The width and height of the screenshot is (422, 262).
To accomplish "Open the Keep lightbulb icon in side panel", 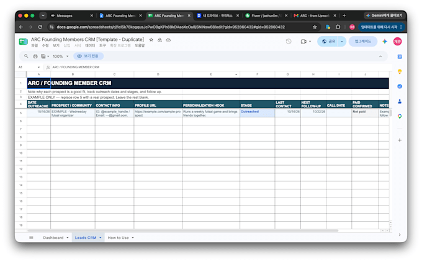I will (x=400, y=71).
